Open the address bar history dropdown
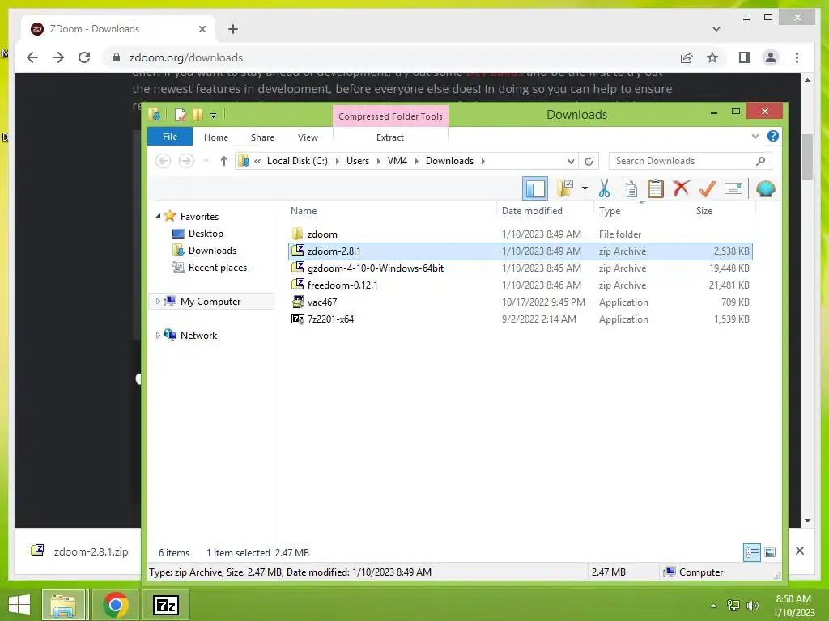829x621 pixels. [571, 161]
